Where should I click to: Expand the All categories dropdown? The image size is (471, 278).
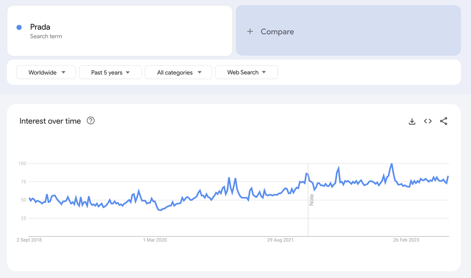point(178,72)
